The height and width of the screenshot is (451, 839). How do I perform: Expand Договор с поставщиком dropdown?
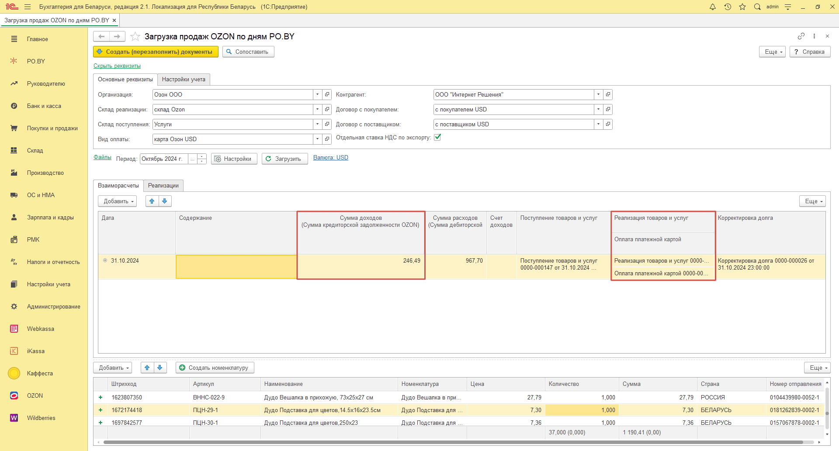click(x=598, y=124)
